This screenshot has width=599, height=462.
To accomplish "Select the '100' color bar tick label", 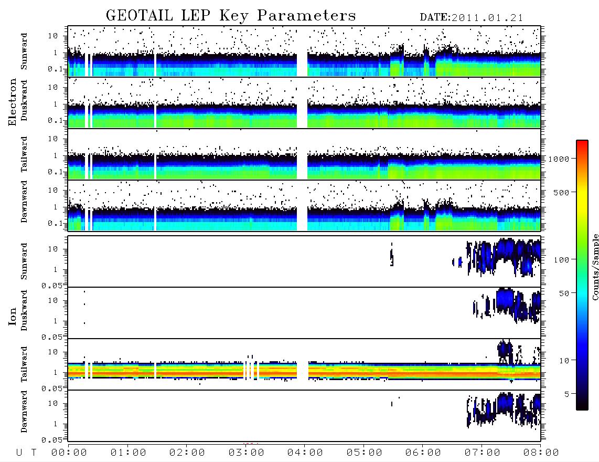I will (561, 260).
